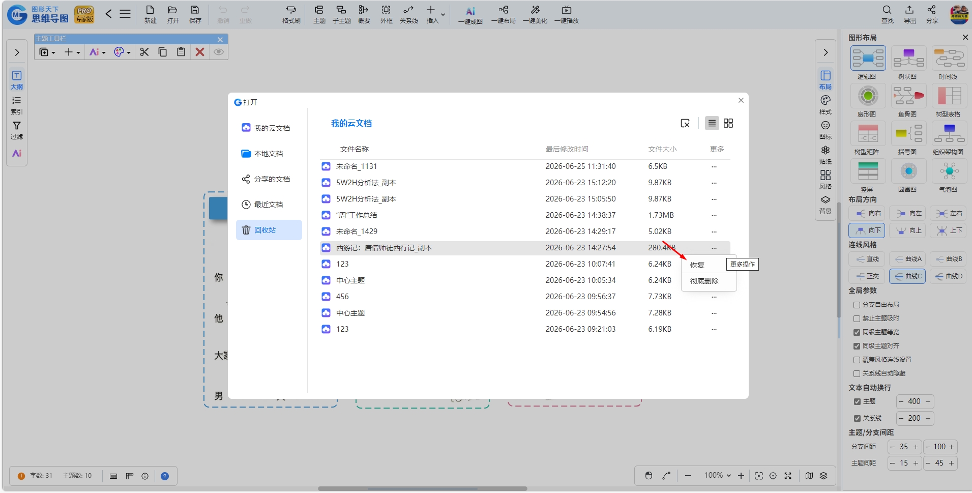Open the 100% zoom level dropdown

[x=718, y=475]
